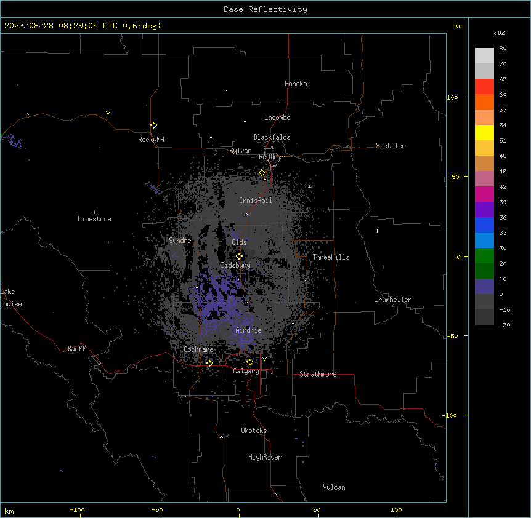The height and width of the screenshot is (518, 531).
Task: Click the -100 tick label on the horizontal axis
Action: (77, 509)
